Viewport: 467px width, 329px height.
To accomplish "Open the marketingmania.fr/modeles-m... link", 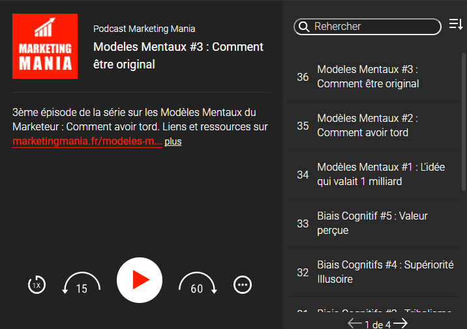I will (87, 141).
